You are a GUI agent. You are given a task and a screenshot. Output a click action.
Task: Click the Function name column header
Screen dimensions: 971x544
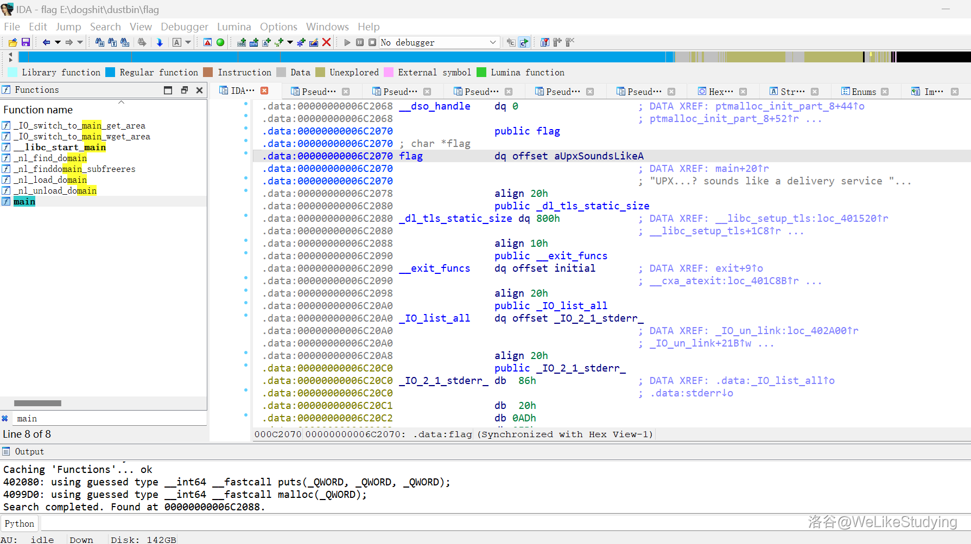click(38, 110)
